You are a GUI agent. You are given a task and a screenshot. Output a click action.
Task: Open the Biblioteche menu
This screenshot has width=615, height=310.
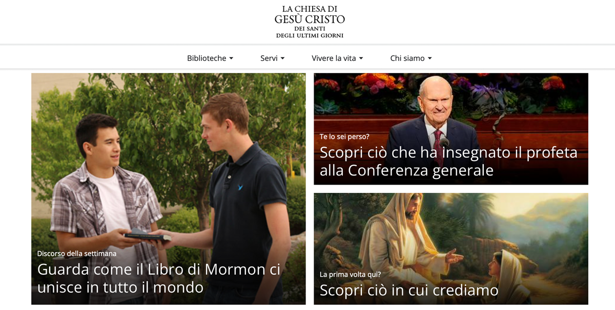(x=210, y=58)
